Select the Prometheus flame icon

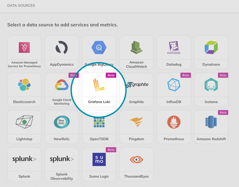pyautogui.click(x=174, y=122)
